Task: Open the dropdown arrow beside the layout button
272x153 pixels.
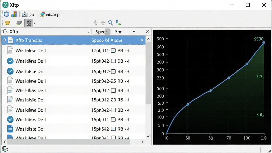Action: 35,23
